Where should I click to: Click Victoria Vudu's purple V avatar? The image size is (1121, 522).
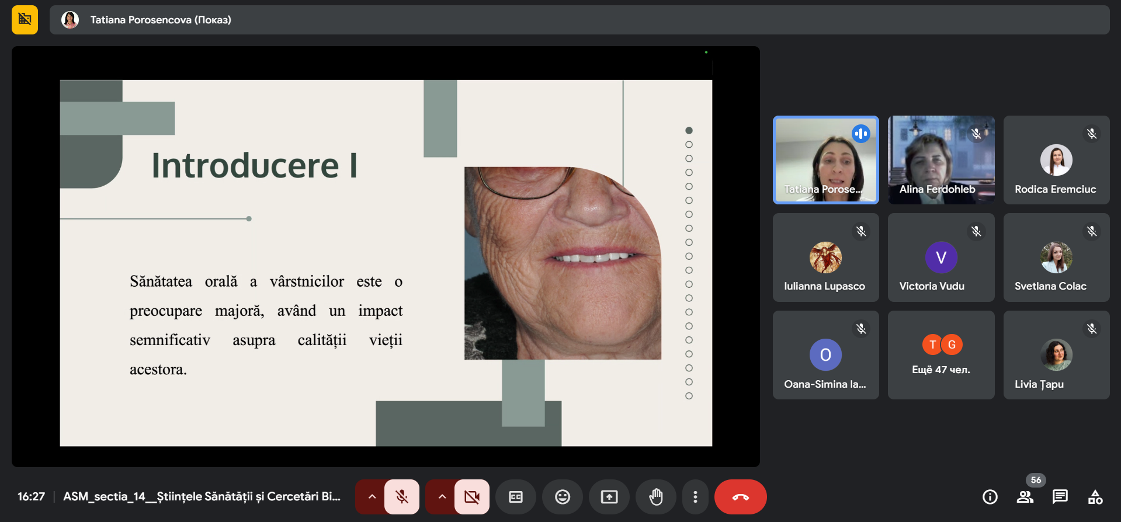(x=941, y=257)
